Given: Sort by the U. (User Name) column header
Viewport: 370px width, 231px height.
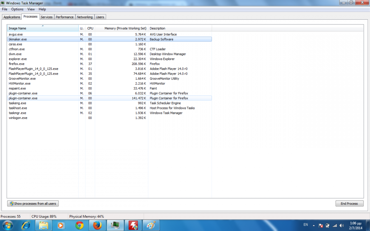Looking at the screenshot, I should (82, 28).
